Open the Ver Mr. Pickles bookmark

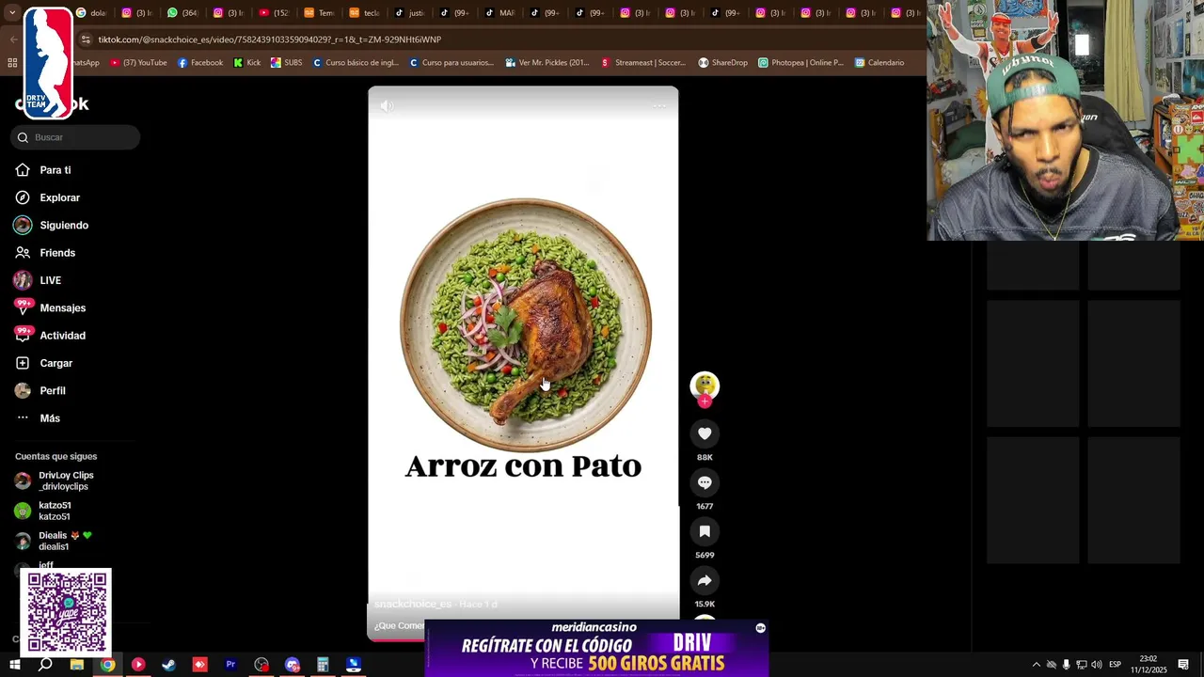click(547, 63)
